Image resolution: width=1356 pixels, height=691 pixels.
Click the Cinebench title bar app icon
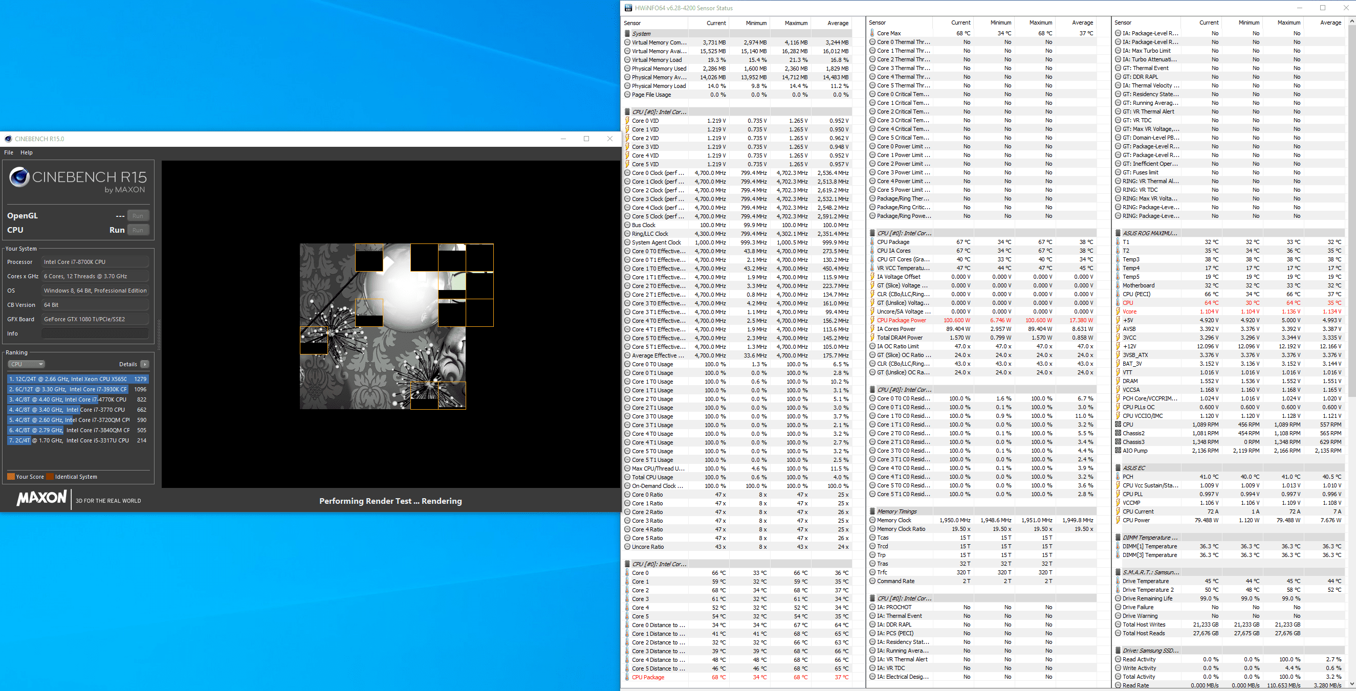coord(8,139)
